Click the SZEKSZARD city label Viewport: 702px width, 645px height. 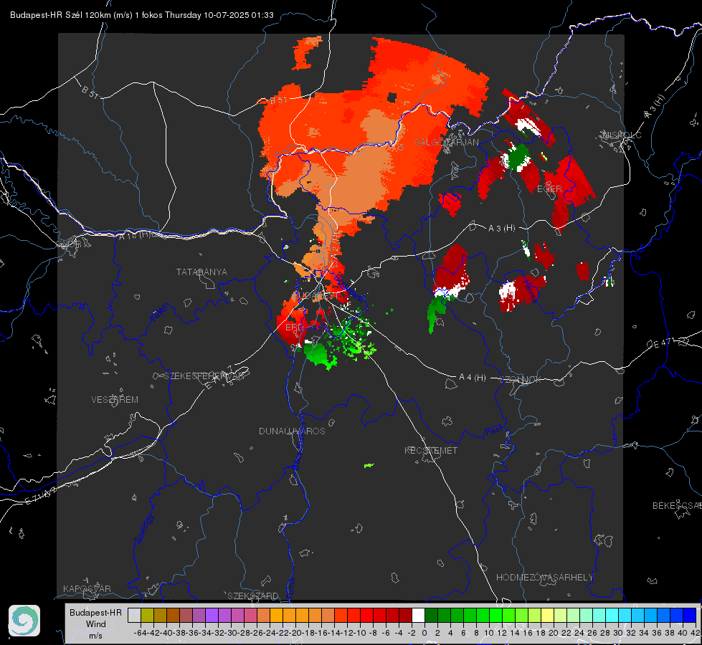(x=252, y=596)
